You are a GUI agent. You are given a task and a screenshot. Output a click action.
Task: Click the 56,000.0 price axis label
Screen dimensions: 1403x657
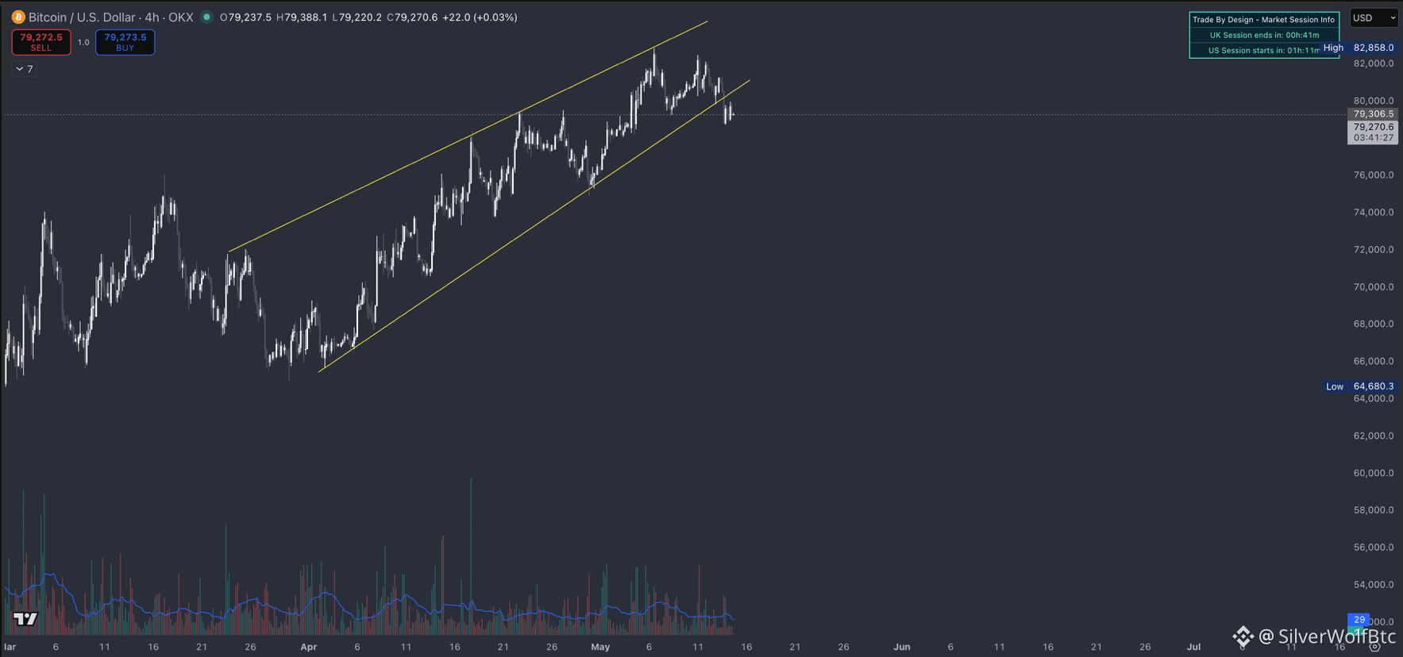[1374, 547]
